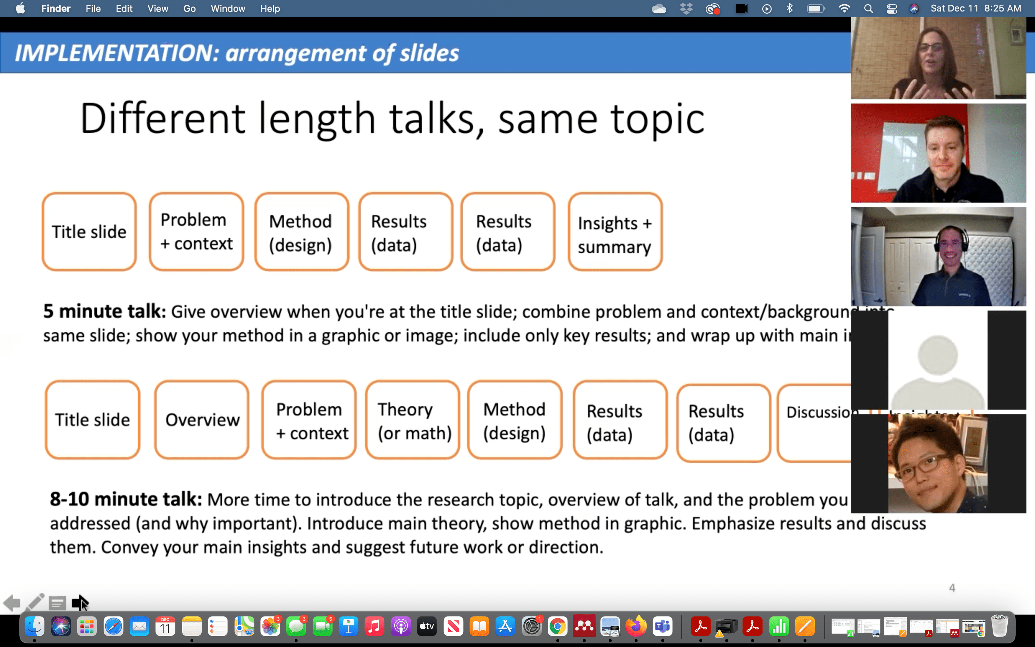Open the Go menu
The height and width of the screenshot is (647, 1035).
(189, 9)
